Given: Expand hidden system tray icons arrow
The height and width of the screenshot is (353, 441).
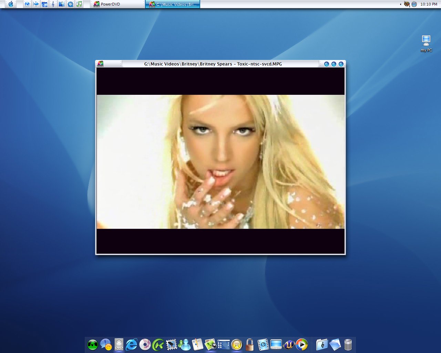Looking at the screenshot, I should [x=400, y=4].
